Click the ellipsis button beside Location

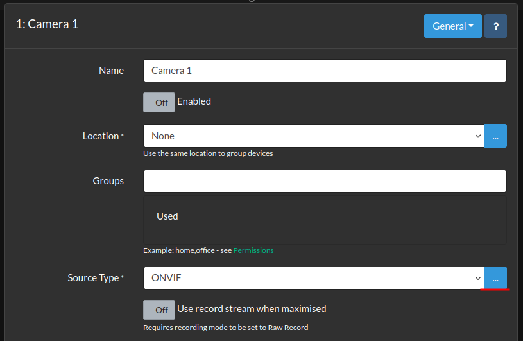pos(495,136)
